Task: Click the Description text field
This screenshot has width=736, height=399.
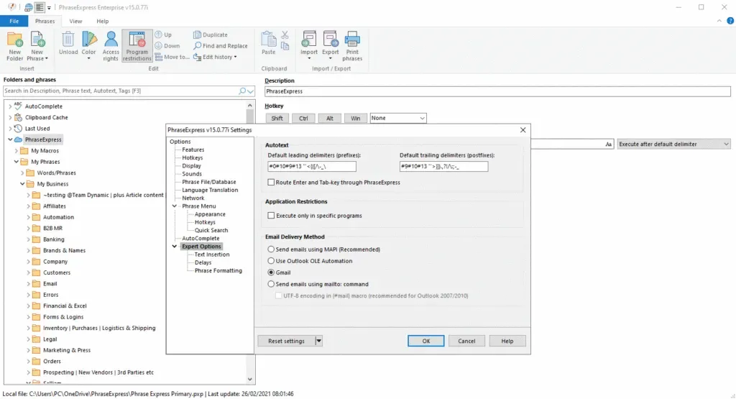Action: (x=497, y=91)
